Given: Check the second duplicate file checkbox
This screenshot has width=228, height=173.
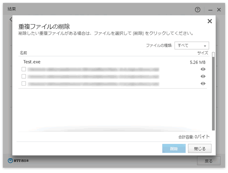Looking at the screenshot, I should coord(24,76).
